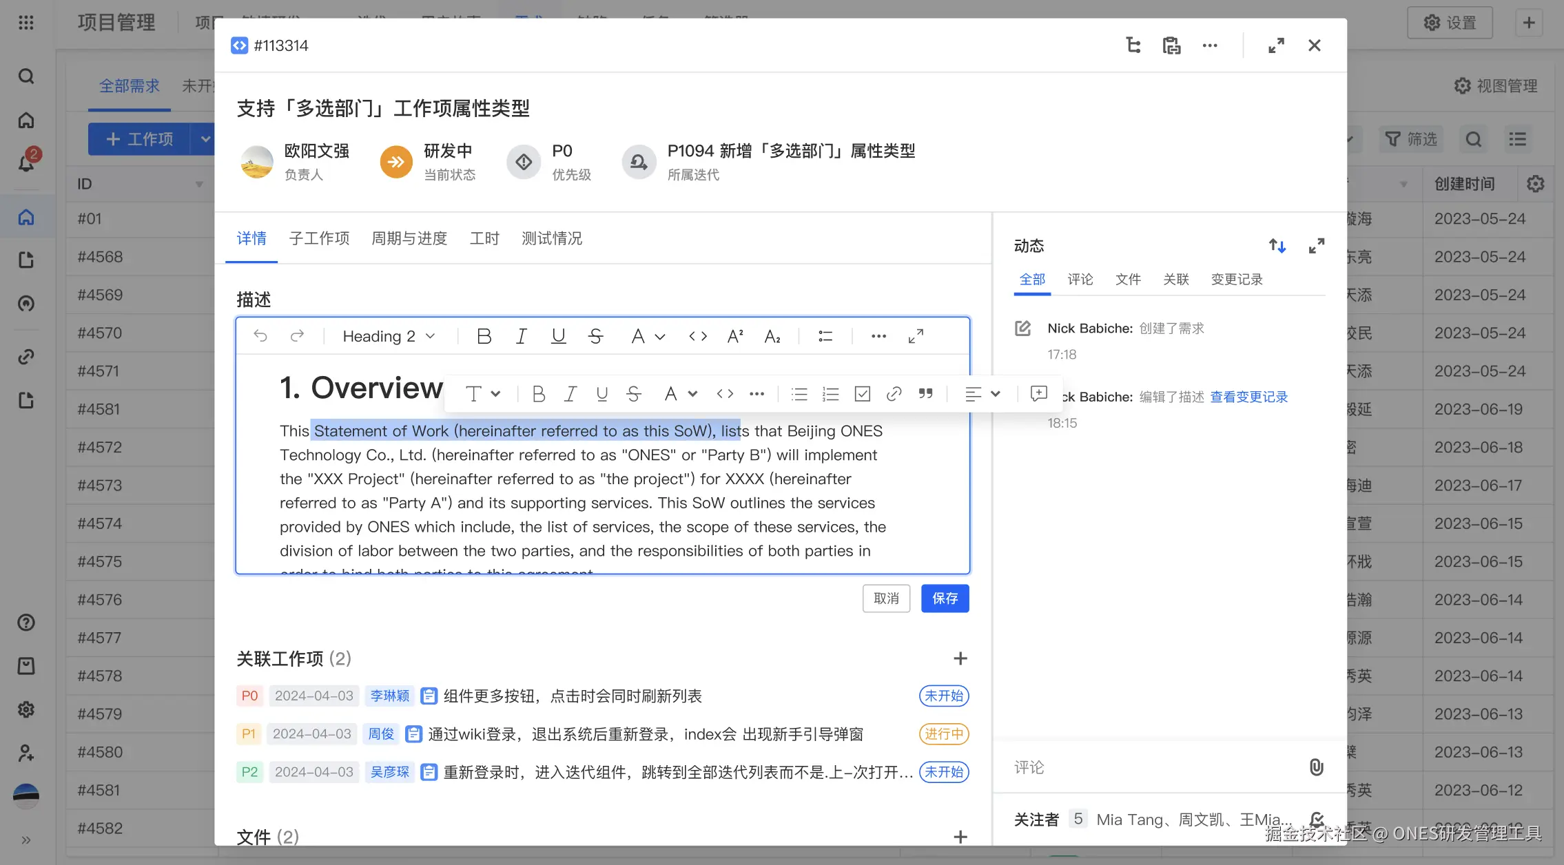
Task: Reverse activity sort order with arrows icon
Action: pyautogui.click(x=1277, y=246)
